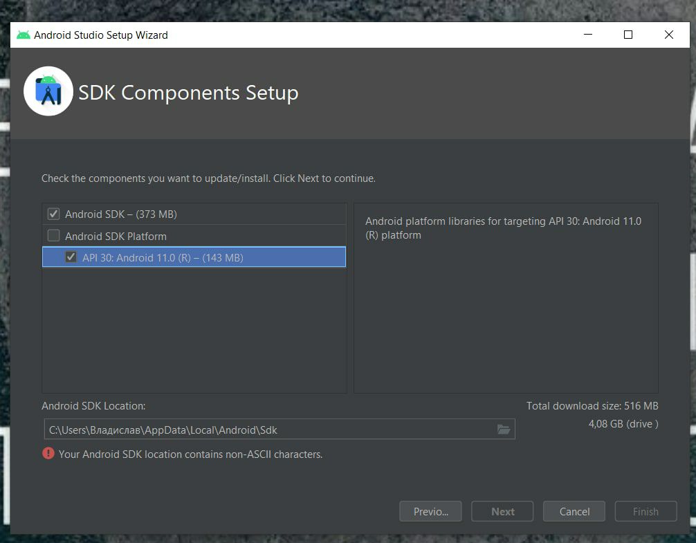
Task: Go back with the Previous button
Action: [x=430, y=511]
